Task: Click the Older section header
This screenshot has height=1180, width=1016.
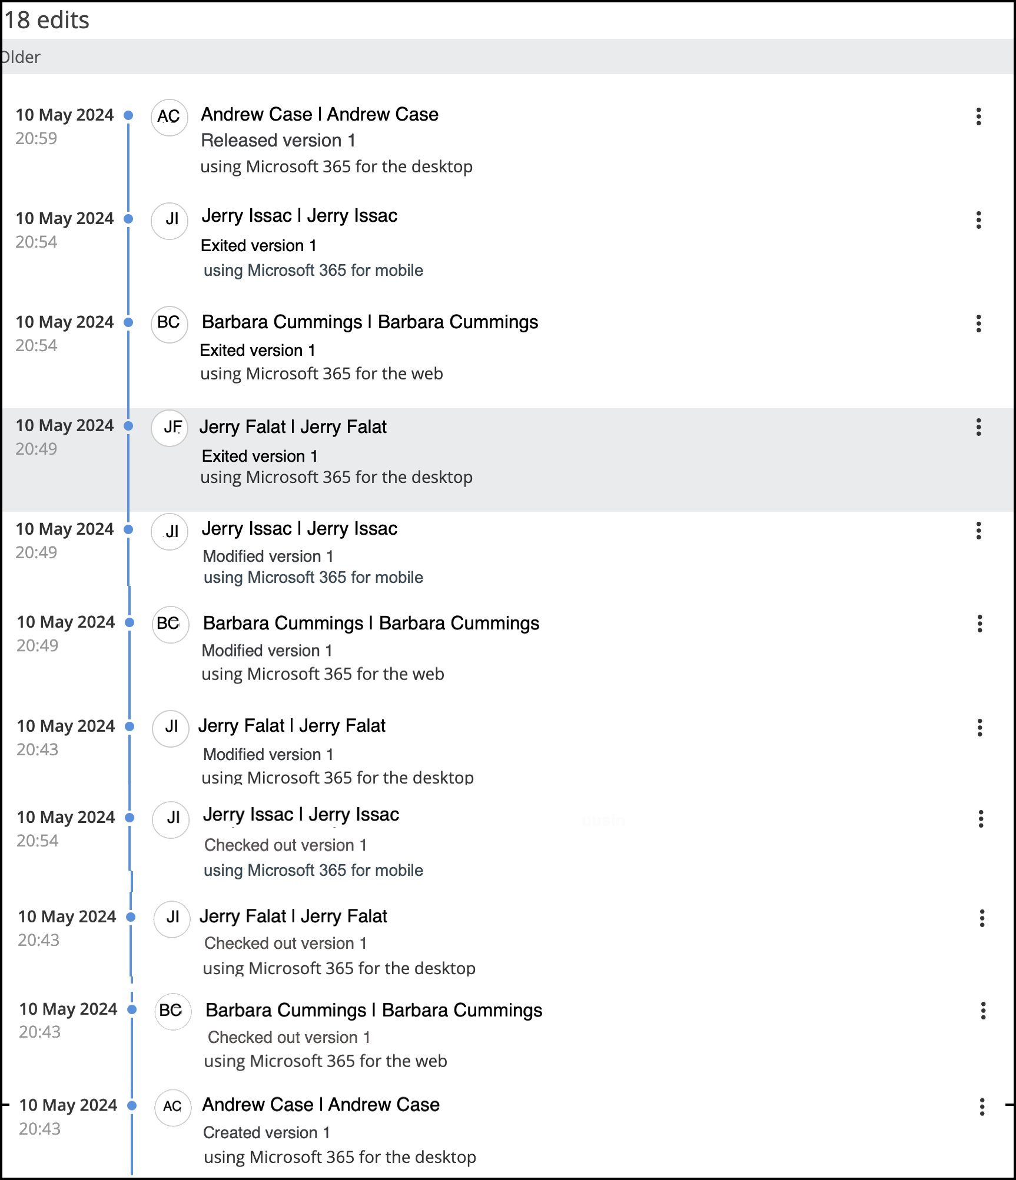Action: pos(20,57)
